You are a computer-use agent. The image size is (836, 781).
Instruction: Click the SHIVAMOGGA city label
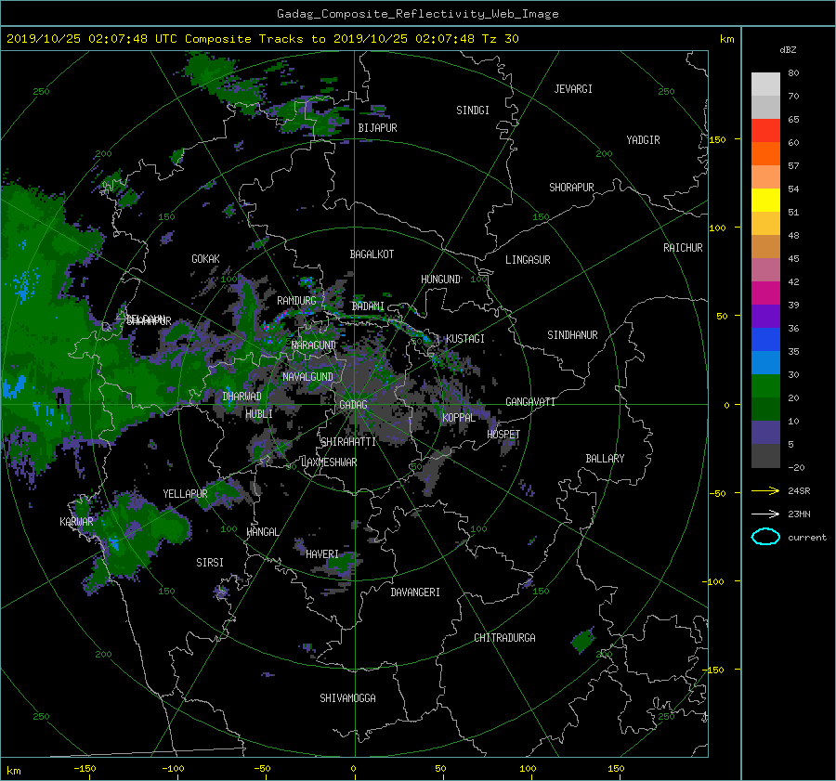(347, 698)
